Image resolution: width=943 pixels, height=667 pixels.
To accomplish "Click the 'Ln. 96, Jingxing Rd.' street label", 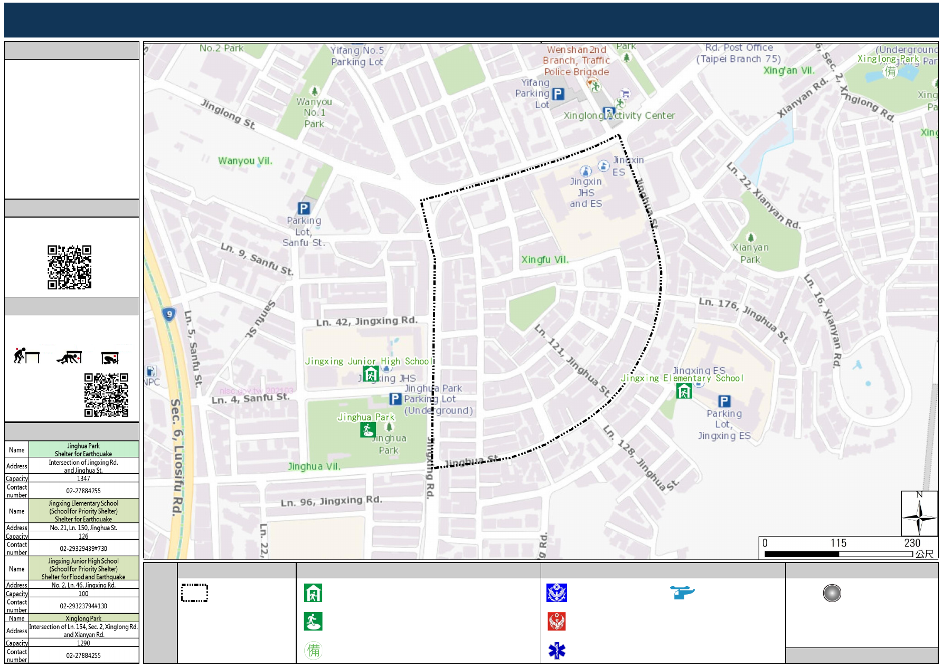I will [x=331, y=501].
